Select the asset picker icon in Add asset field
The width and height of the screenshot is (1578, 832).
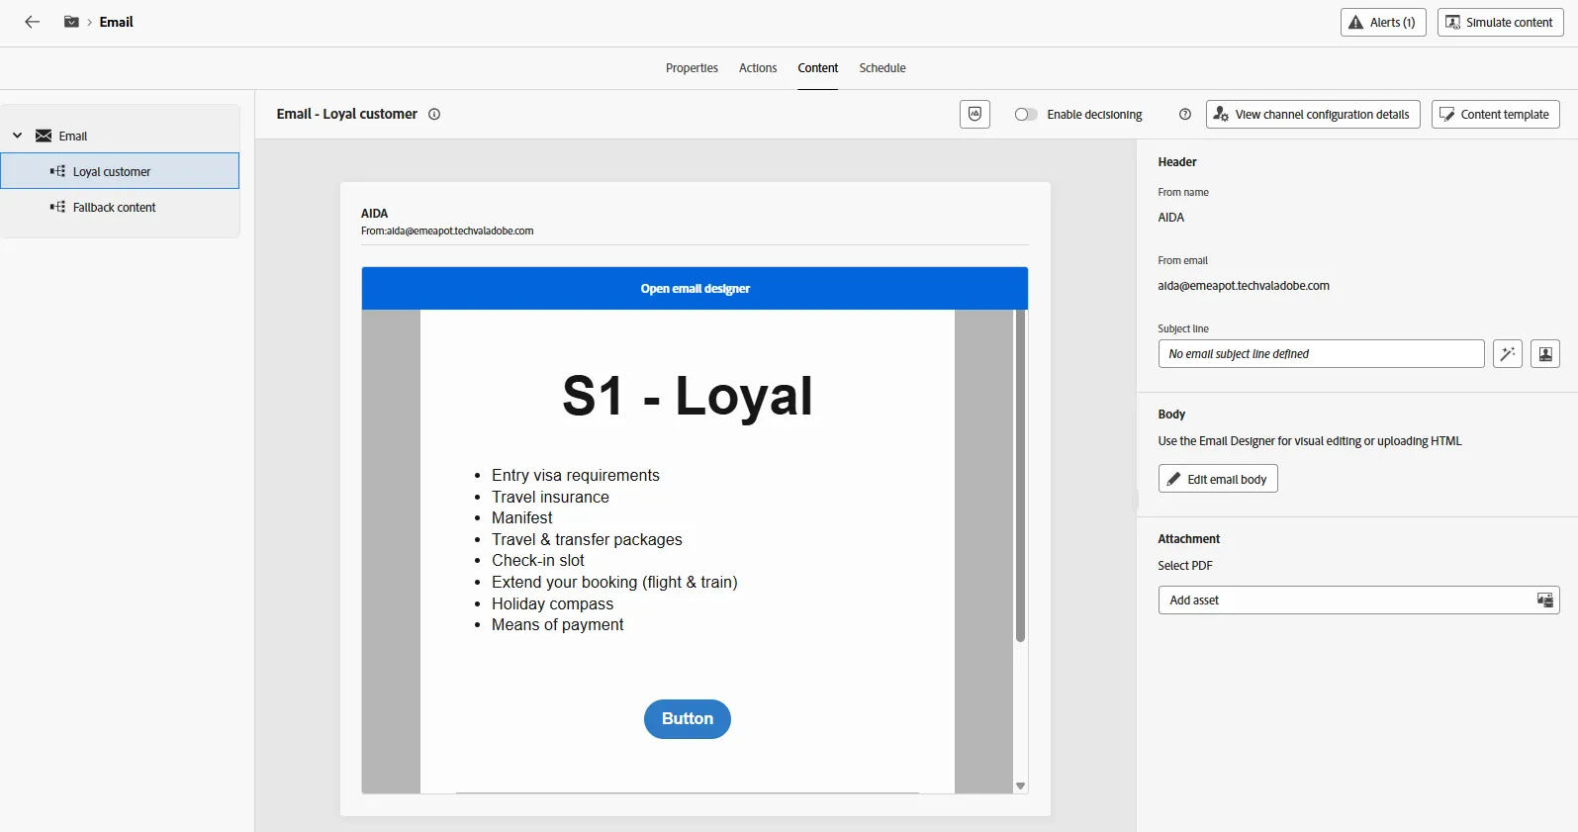[1544, 601]
